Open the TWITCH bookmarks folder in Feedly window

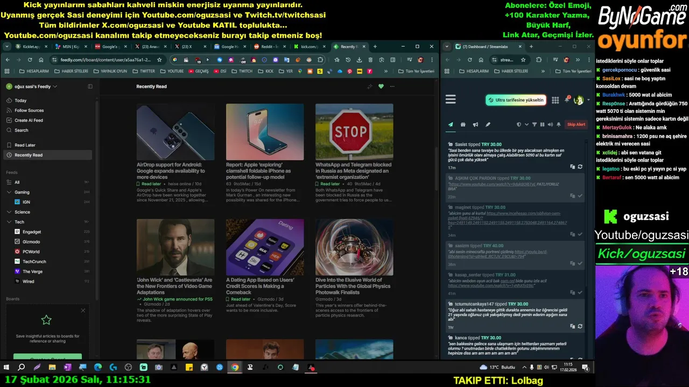coord(242,71)
